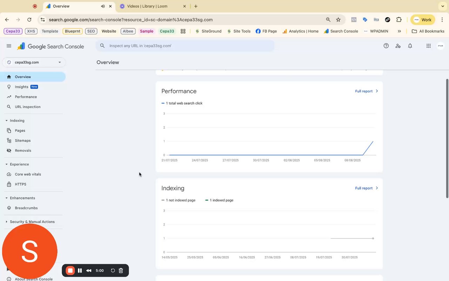Image resolution: width=449 pixels, height=281 pixels.
Task: Click the notifications bell icon
Action: (x=410, y=46)
